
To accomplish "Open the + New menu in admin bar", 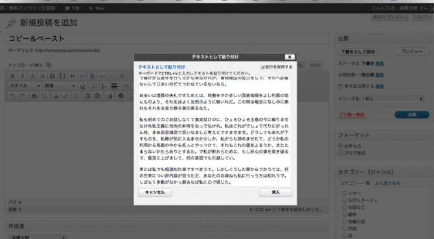I will 97,8.
